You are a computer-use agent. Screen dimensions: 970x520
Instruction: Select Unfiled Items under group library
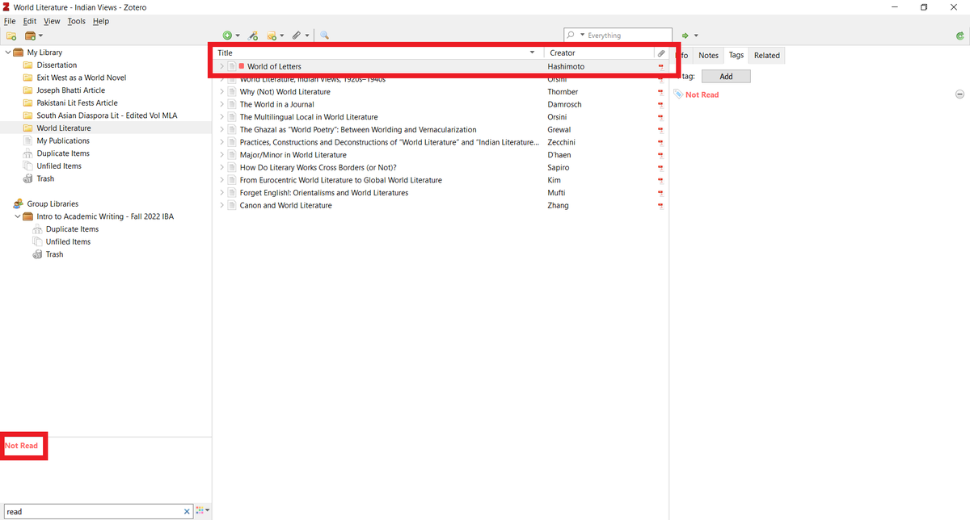pos(68,241)
